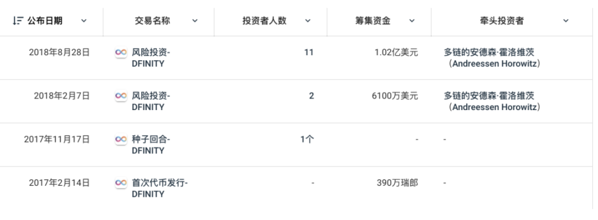The height and width of the screenshot is (220, 598).
Task: Click DFINITY logo in 2018年8月28日 row
Action: coord(121,53)
